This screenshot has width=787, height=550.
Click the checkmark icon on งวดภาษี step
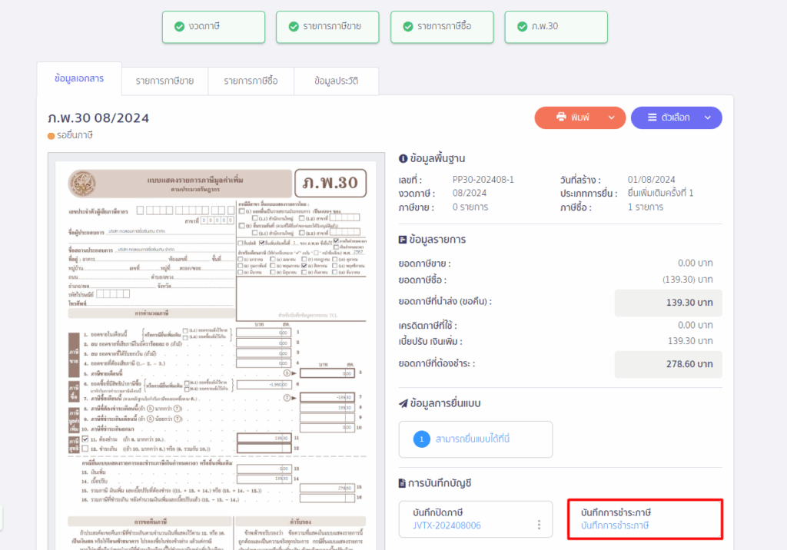tap(179, 27)
